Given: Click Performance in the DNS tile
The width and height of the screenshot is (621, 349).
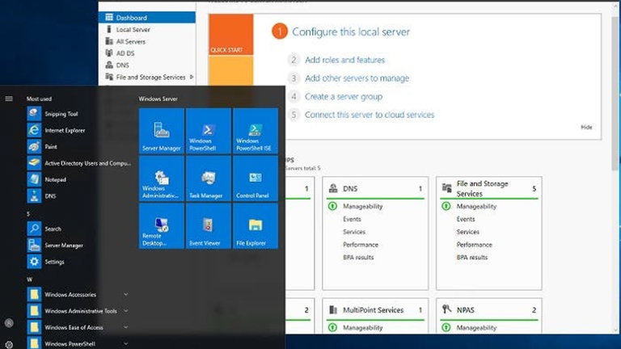Looking at the screenshot, I should [361, 245].
